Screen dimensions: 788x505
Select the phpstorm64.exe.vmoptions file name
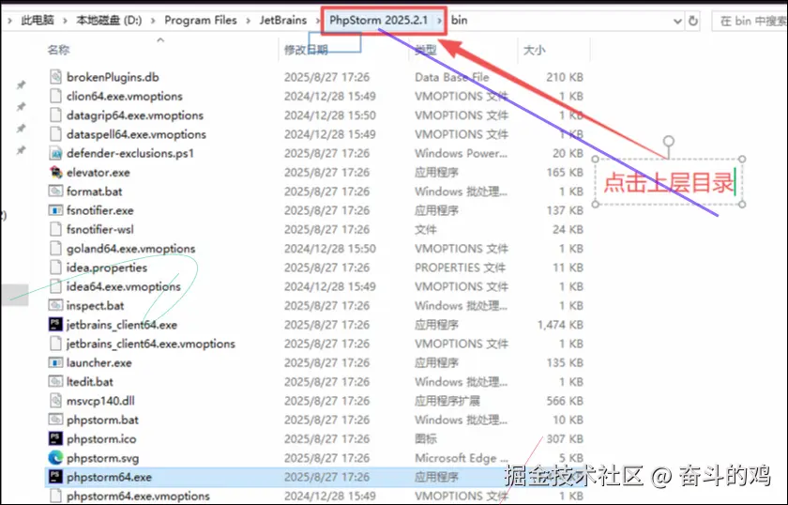pyautogui.click(x=138, y=496)
